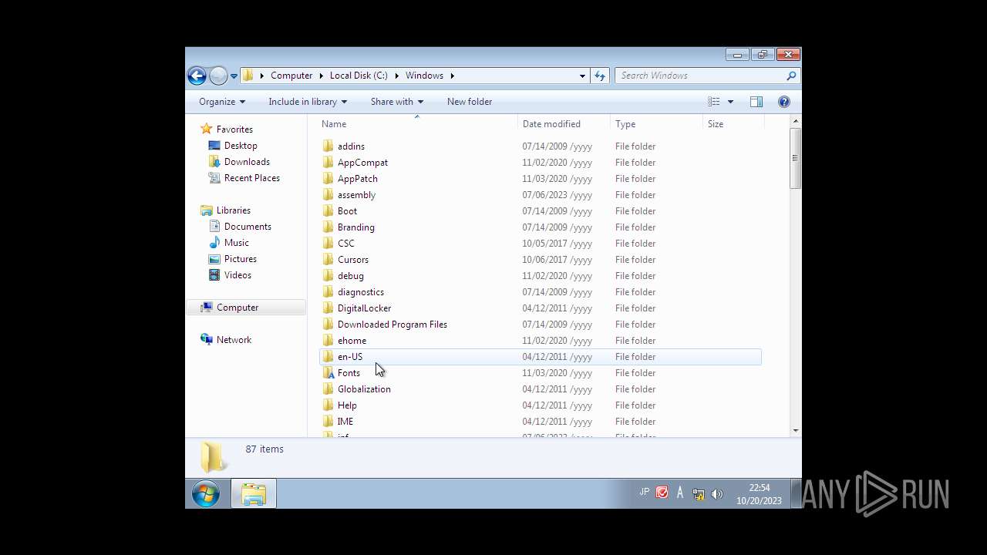
Task: Open Include in library menu
Action: tap(308, 102)
